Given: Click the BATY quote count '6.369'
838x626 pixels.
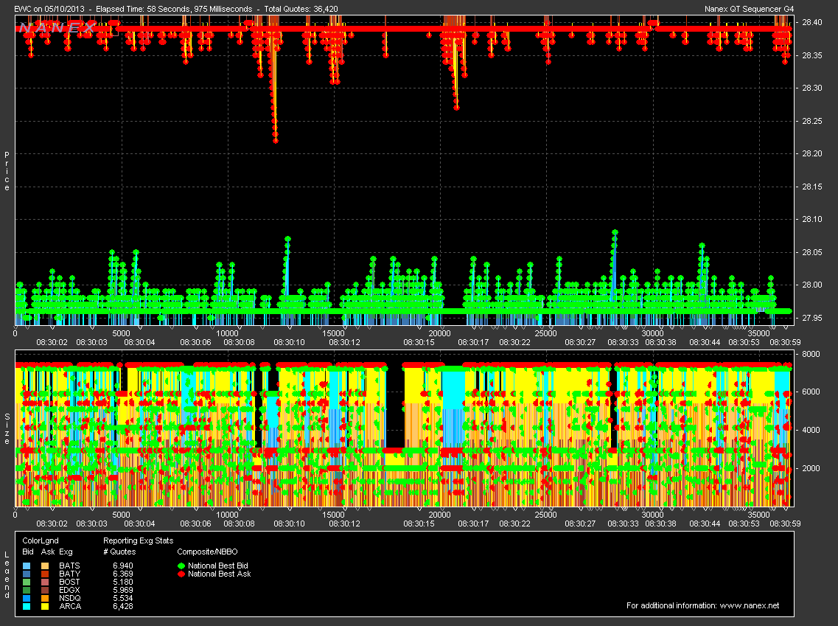Looking at the screenshot, I should (123, 574).
